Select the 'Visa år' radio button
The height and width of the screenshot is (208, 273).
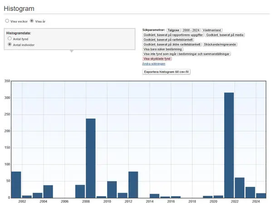[x=32, y=21]
